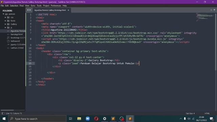
Task: Open the File menu
Action: pyautogui.click(x=2, y=6)
